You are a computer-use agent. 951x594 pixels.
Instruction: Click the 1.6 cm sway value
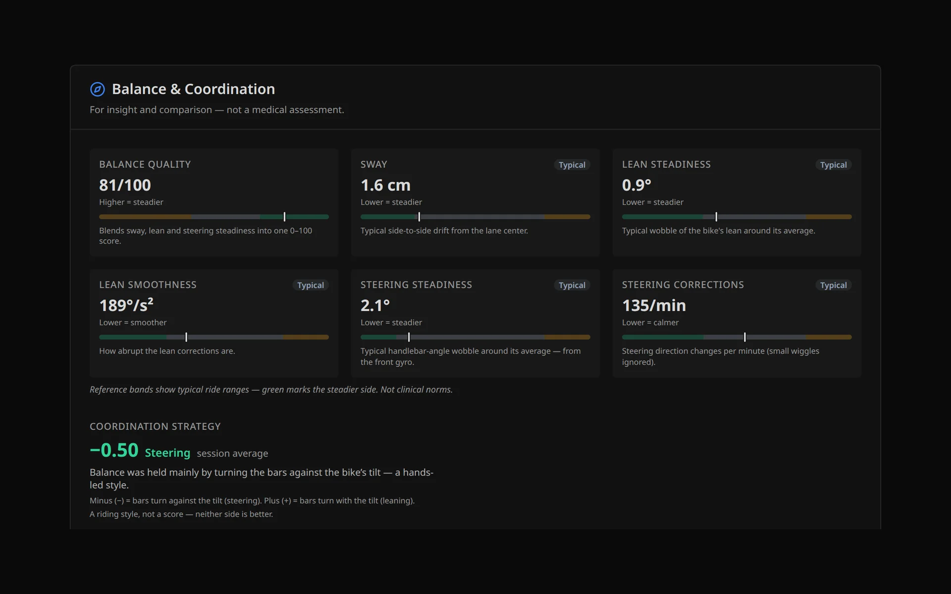[x=385, y=185]
